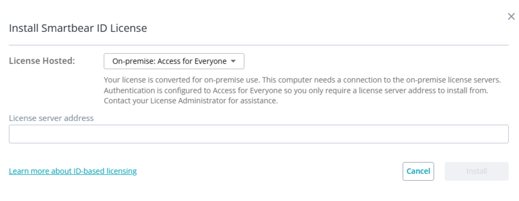This screenshot has width=519, height=201.
Task: Click the Install button
Action: click(476, 171)
